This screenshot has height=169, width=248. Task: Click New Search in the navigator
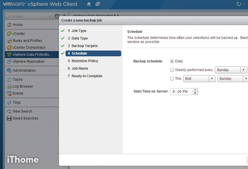pos(22,111)
